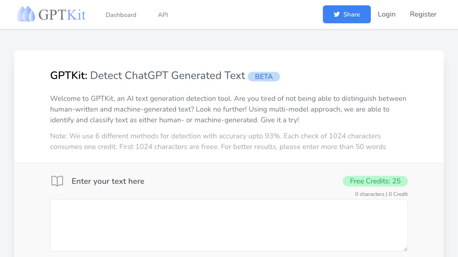Navigate to the API section

163,15
